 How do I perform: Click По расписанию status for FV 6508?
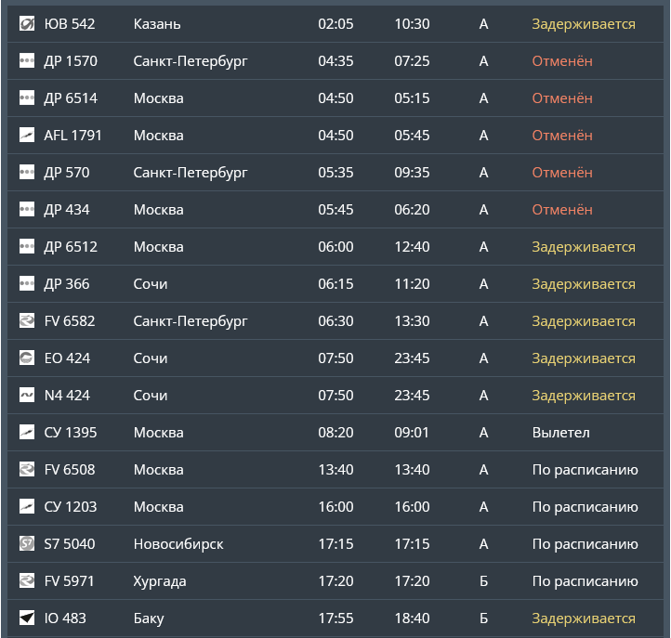click(585, 470)
